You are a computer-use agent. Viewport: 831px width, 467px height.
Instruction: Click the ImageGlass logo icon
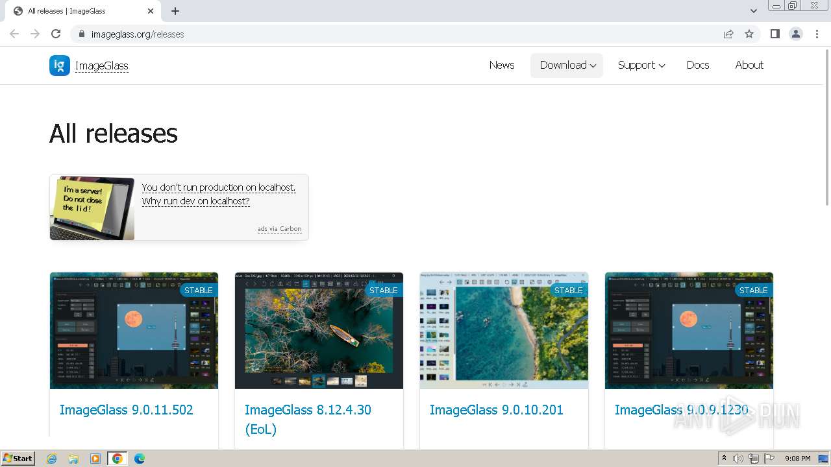(60, 66)
